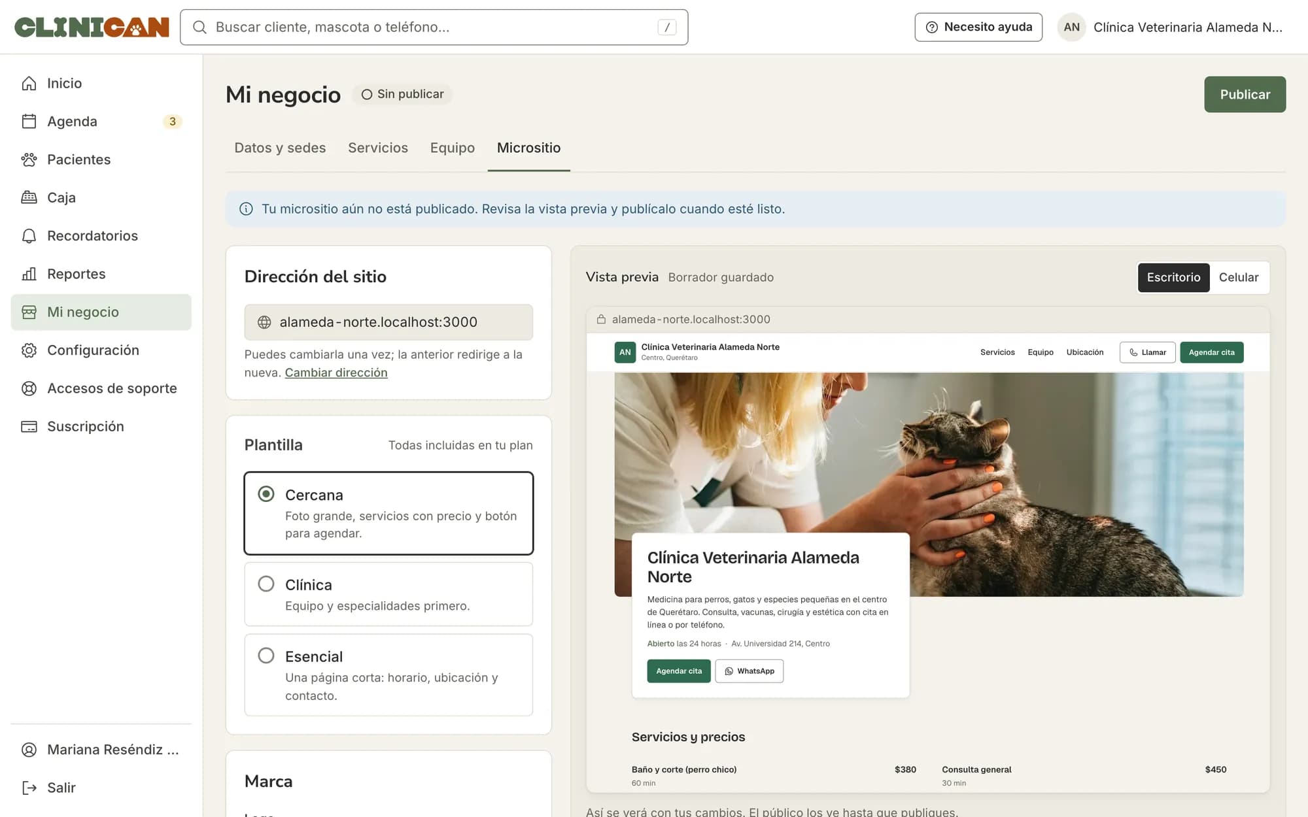Click the Salir logout icon
Screen dimensions: 1308x817
[x=29, y=788]
